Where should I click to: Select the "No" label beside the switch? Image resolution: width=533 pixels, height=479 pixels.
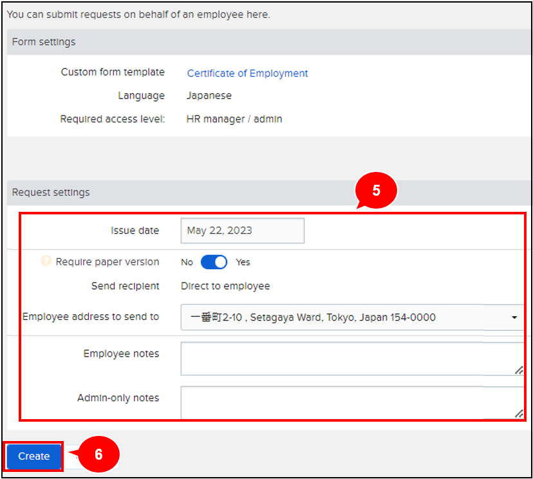pos(187,262)
